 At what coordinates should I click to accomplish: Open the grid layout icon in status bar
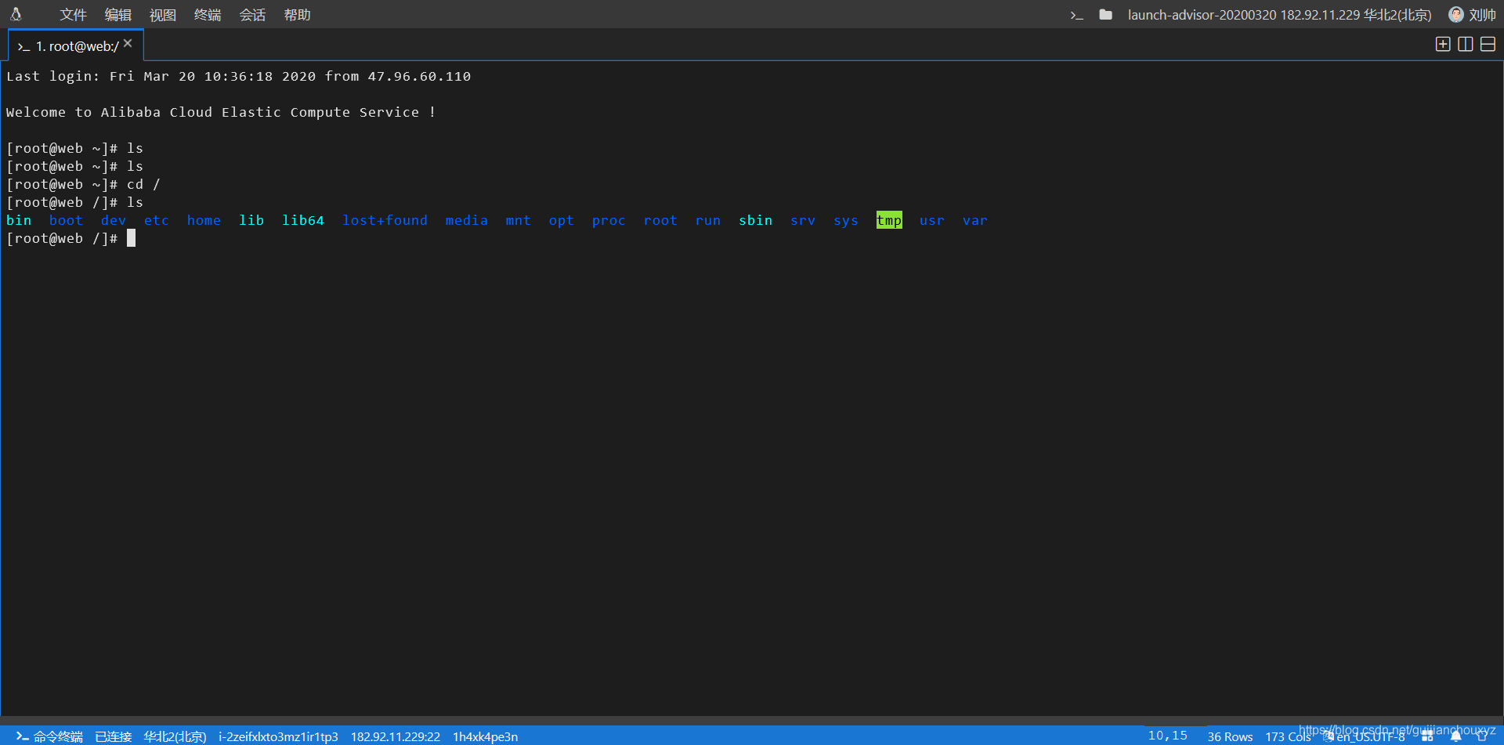1427,736
